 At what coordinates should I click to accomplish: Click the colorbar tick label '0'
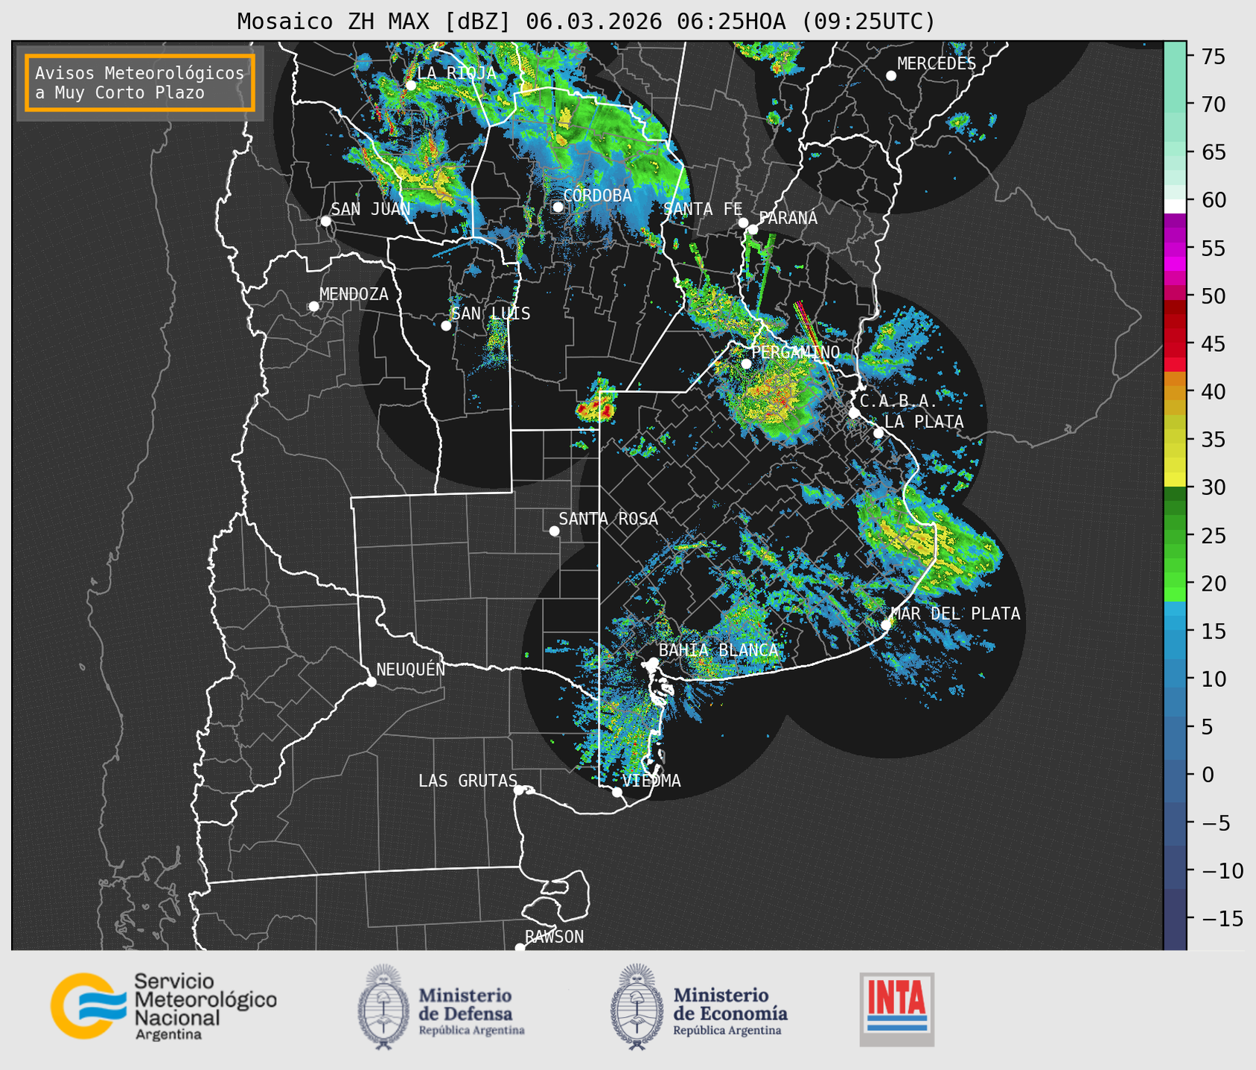click(1208, 775)
